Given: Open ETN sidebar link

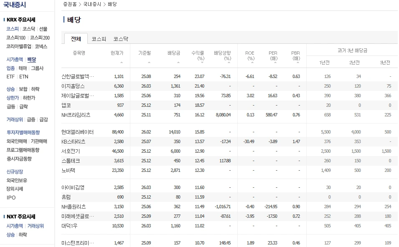Looking at the screenshot, I should [x=24, y=76].
